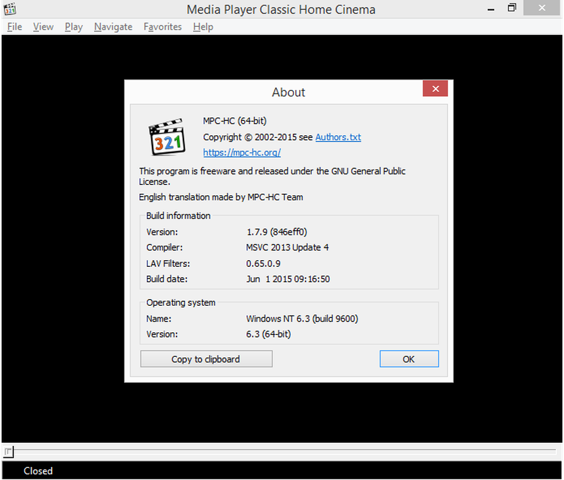Open the Play menu
This screenshot has height=480, width=564.
point(74,26)
